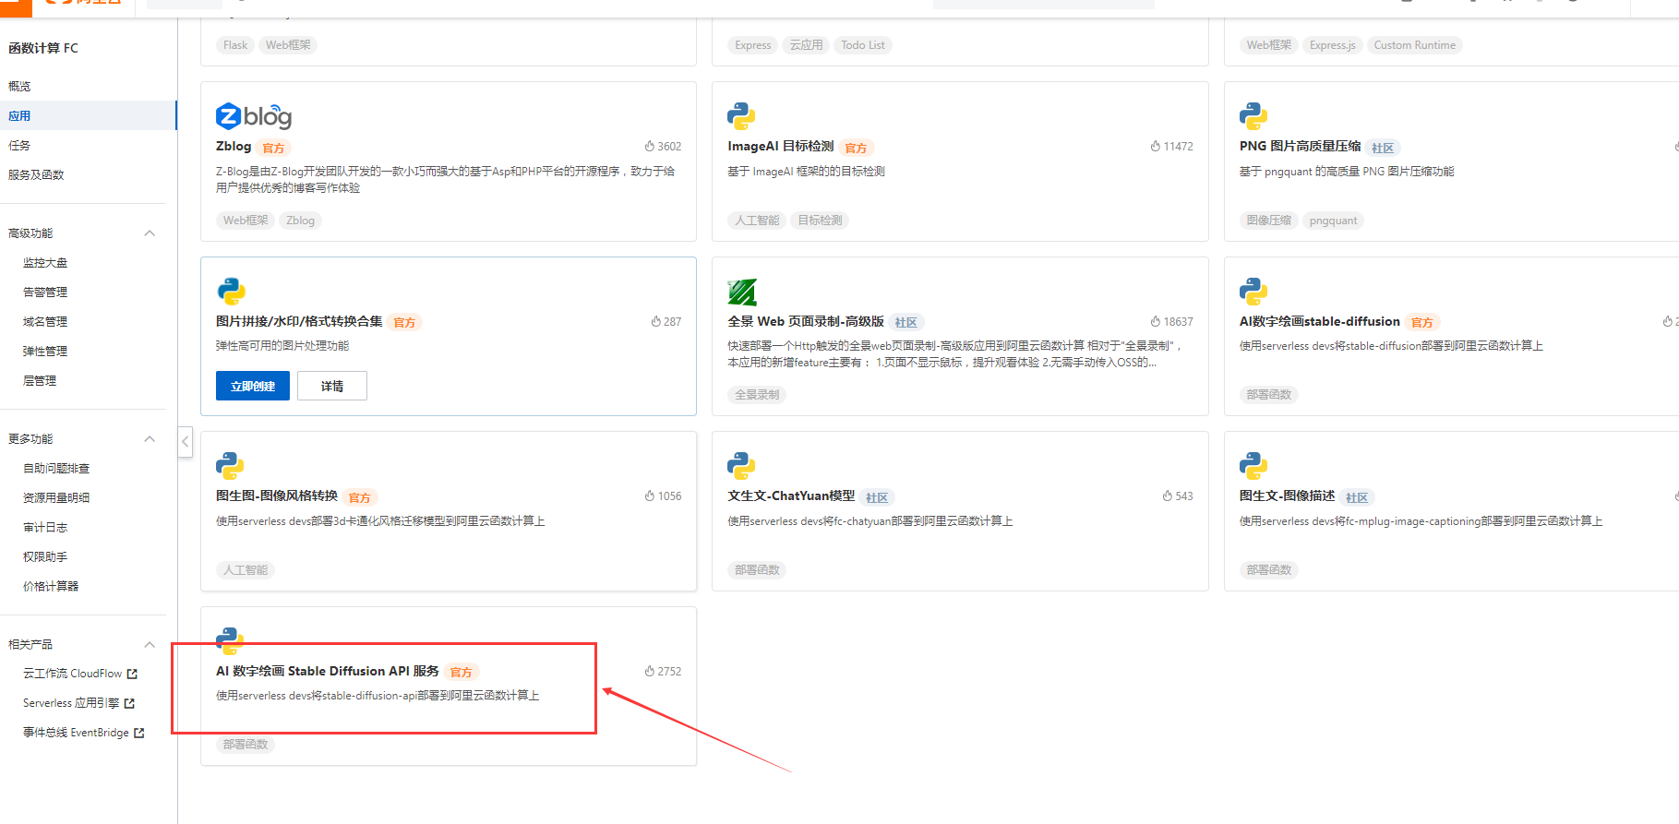
Task: Click the Flask tag
Action: pos(235,45)
